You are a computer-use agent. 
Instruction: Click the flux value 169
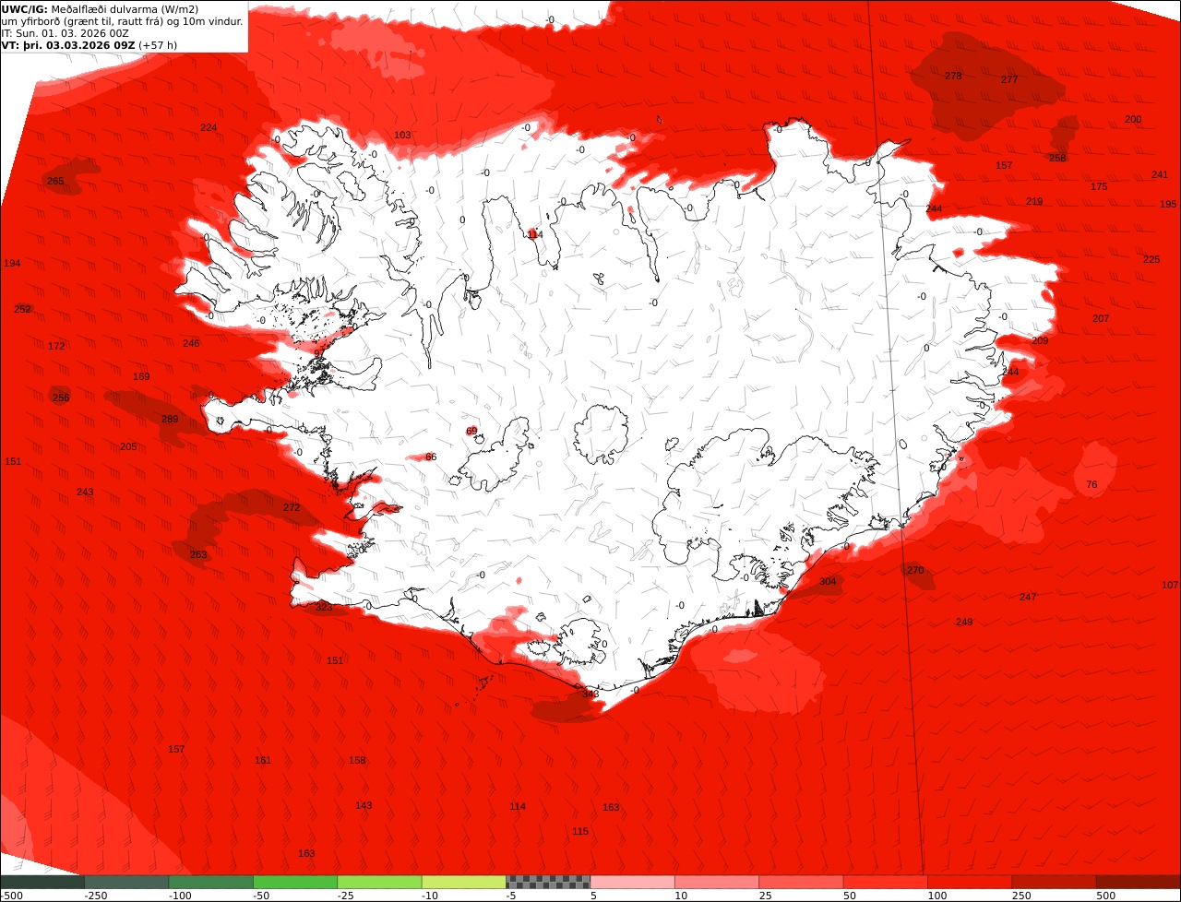pyautogui.click(x=141, y=376)
